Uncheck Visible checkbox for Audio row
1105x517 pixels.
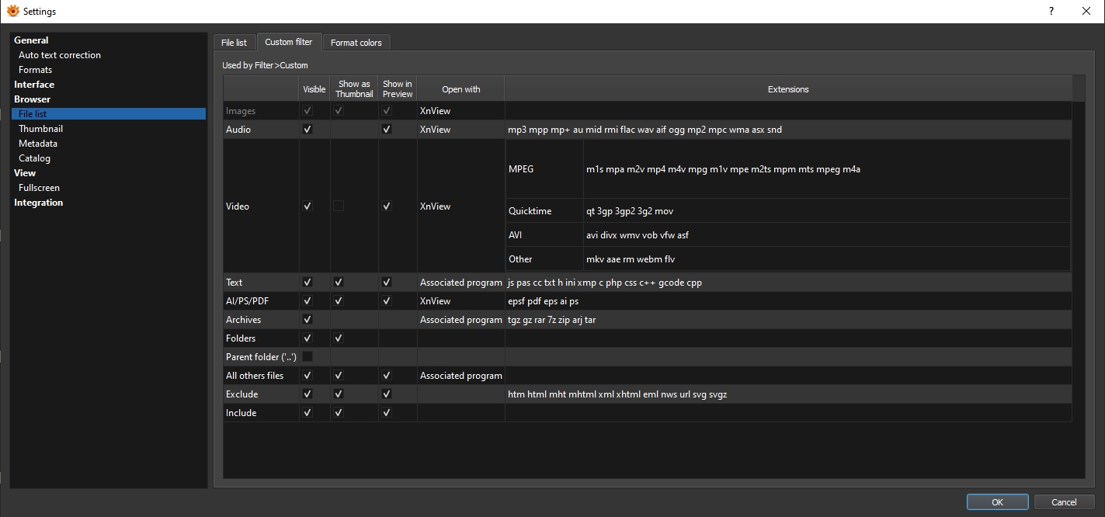point(308,130)
